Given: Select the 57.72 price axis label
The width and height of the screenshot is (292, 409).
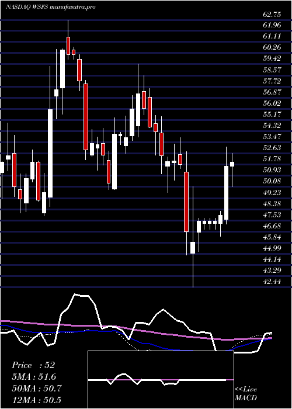Looking at the screenshot, I should (x=272, y=81).
